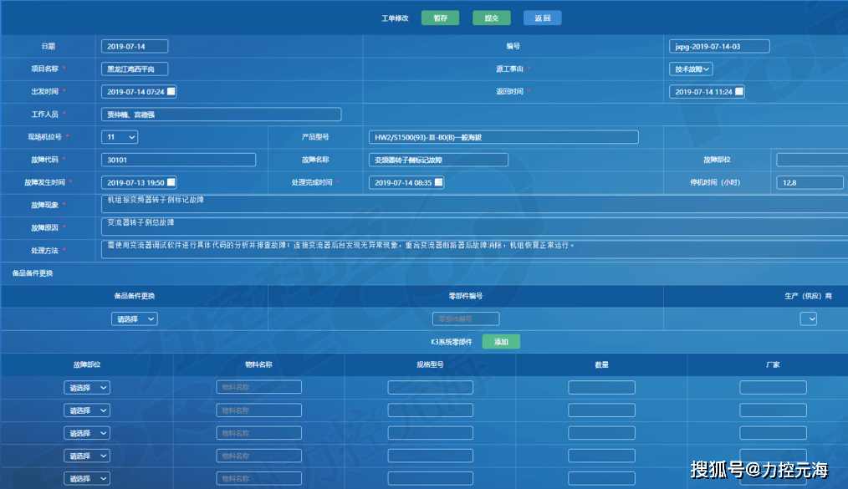Open first row 故障部位 请选择 dropdown
Screen dimensions: 848x489
coord(87,387)
